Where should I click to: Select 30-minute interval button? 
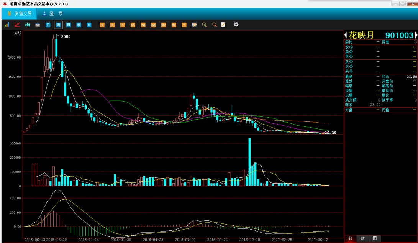(143, 25)
